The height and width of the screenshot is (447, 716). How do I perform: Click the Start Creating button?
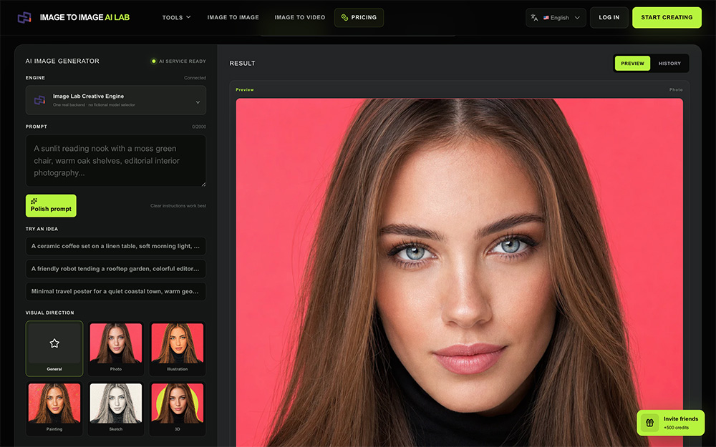[x=667, y=17]
